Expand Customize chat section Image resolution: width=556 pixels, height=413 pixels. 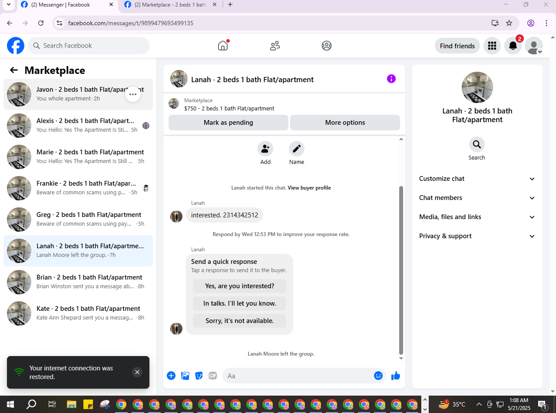(477, 179)
